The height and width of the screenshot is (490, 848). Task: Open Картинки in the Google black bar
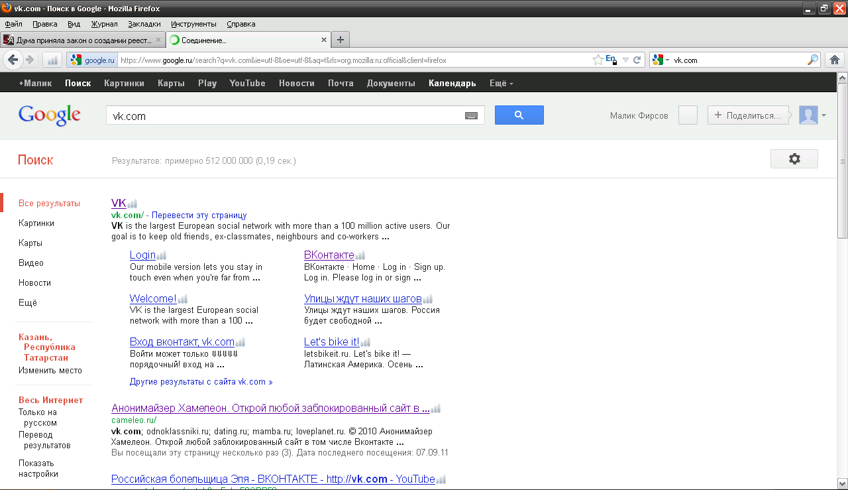[x=124, y=84]
